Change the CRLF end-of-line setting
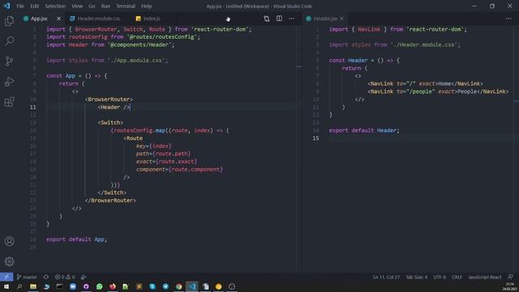Viewport: 519px width, 292px height. (x=457, y=277)
